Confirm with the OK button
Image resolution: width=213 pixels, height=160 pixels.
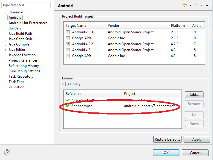pos(166,153)
